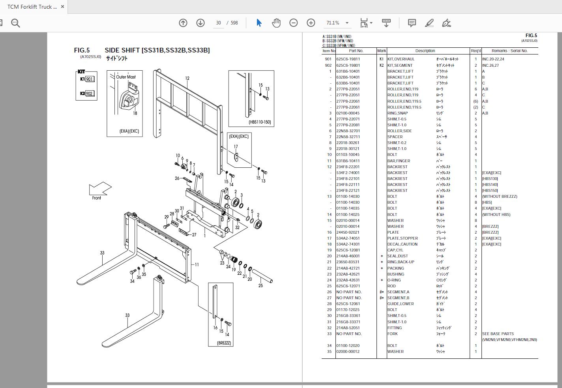Switch to the Hand tool from Select tool
This screenshot has height=388, width=562.
pos(276,23)
